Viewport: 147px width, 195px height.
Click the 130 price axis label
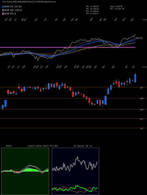click(x=142, y=99)
